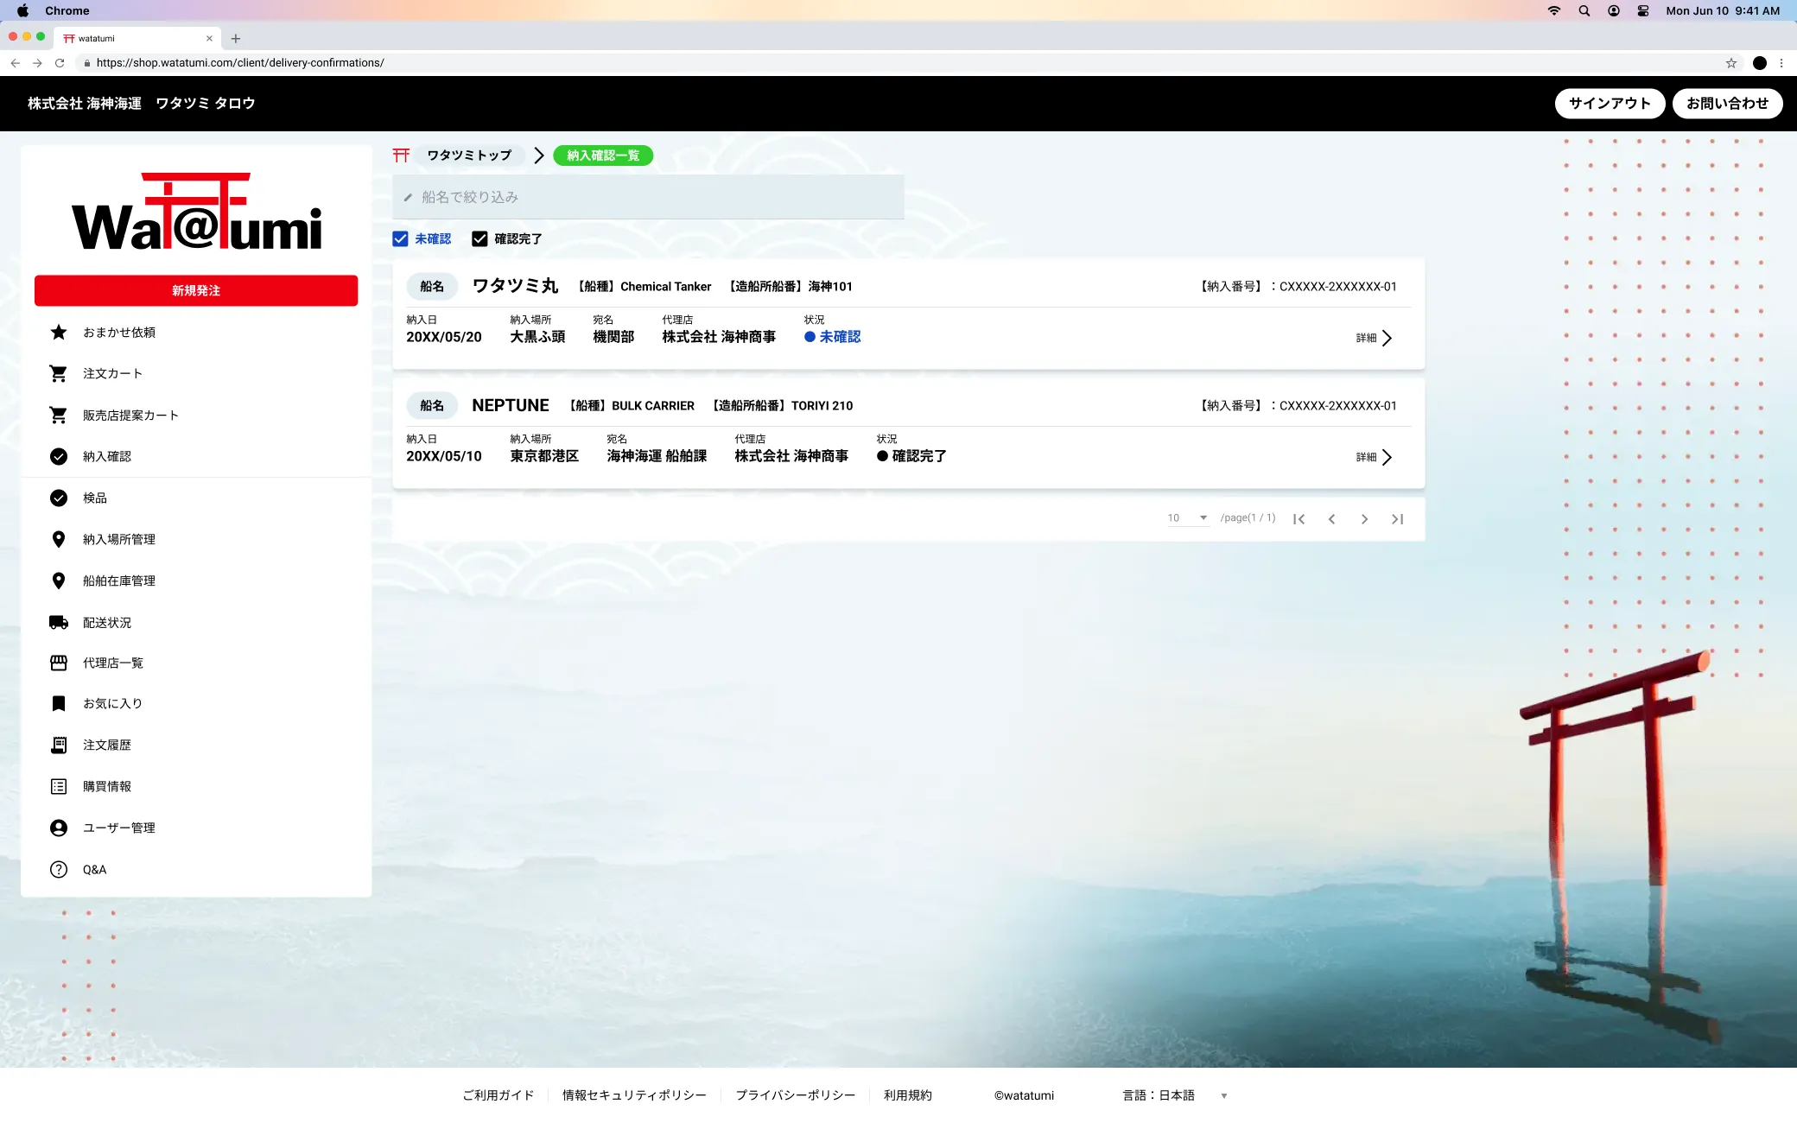
Task: Toggle the 確認完了 filter checkbox
Action: coord(479,239)
